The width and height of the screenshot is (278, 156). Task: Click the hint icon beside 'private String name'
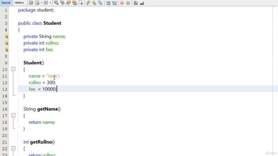(x=7, y=36)
